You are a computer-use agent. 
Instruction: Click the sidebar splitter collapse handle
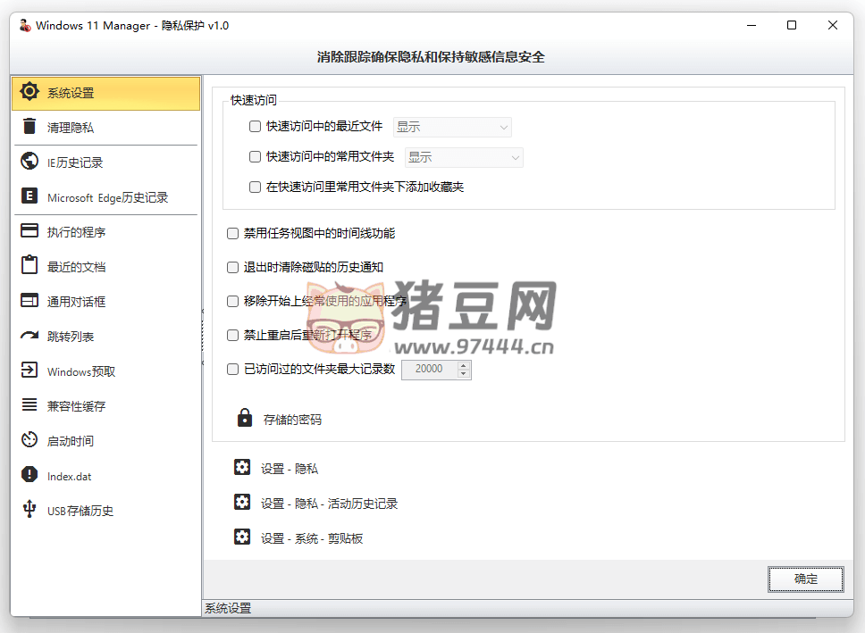pos(203,337)
